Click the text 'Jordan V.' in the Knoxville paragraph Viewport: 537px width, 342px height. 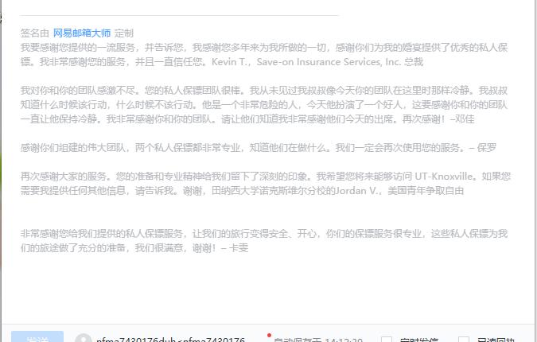[x=356, y=191]
